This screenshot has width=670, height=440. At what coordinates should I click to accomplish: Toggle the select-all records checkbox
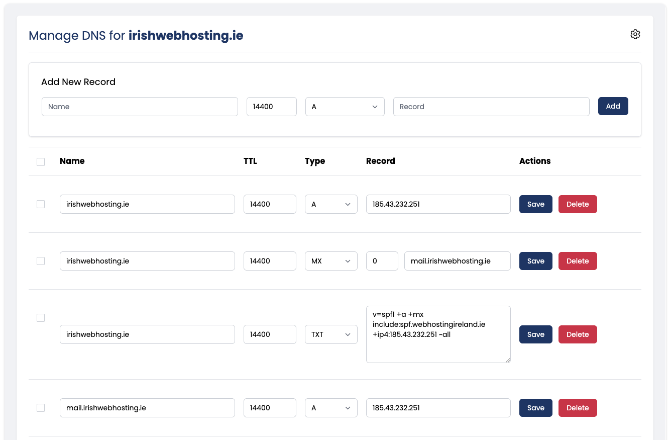(x=41, y=162)
